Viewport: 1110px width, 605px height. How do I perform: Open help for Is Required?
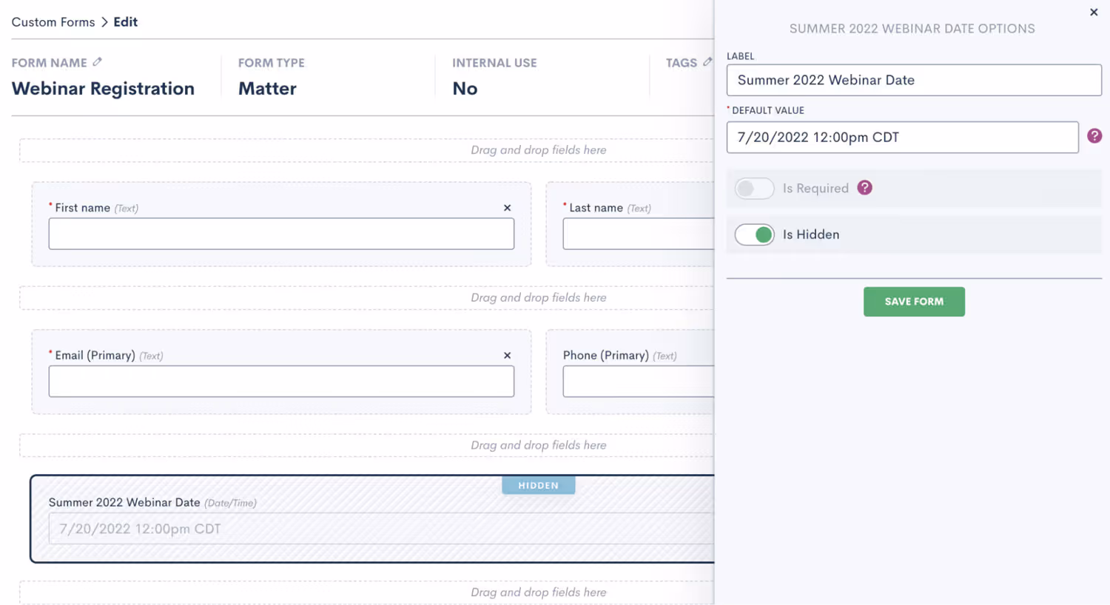[864, 188]
